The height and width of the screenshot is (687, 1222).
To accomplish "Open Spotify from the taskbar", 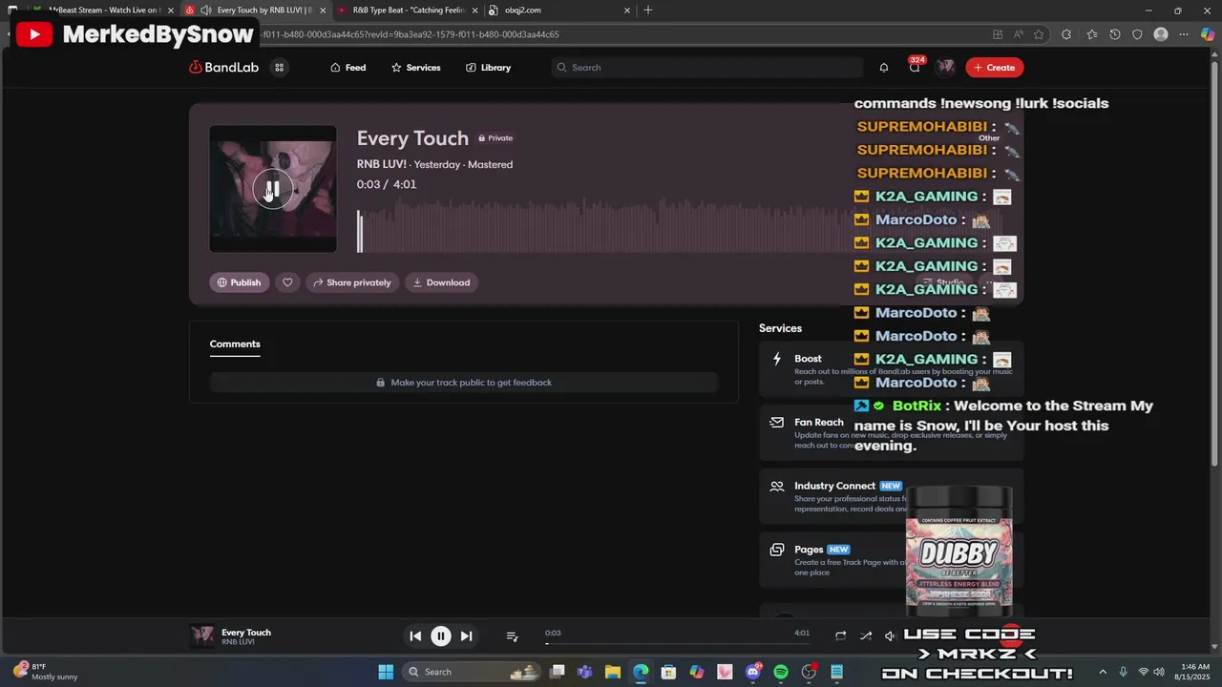I will pos(781,672).
